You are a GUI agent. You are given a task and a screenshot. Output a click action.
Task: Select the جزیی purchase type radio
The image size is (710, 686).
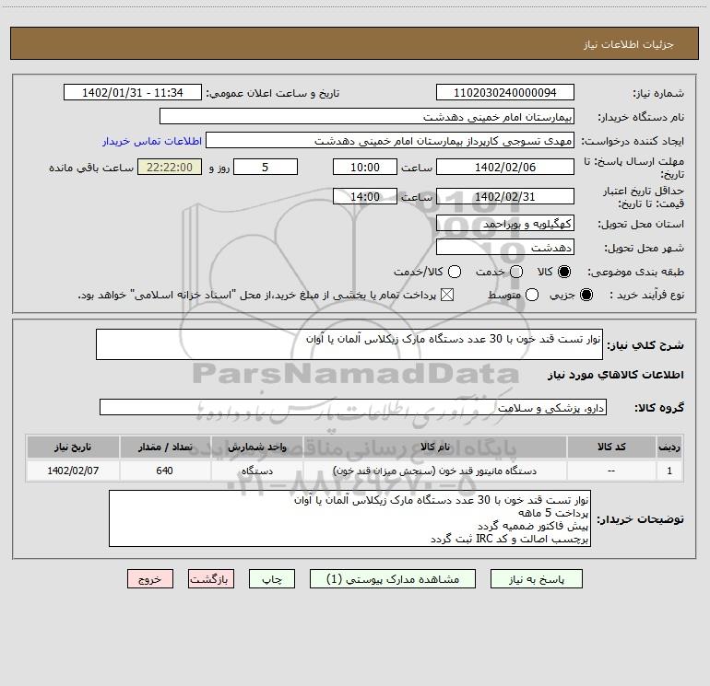(586, 295)
